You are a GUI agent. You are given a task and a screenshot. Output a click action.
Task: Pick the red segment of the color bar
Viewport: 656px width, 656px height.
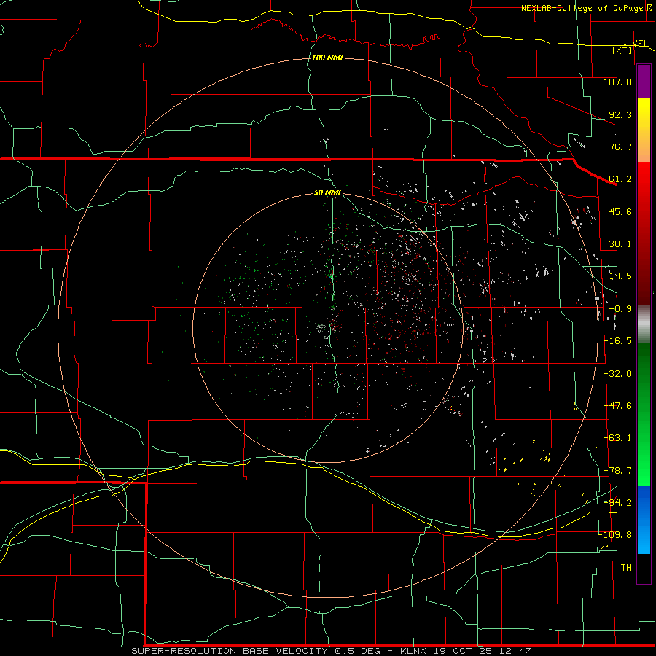pyautogui.click(x=644, y=233)
